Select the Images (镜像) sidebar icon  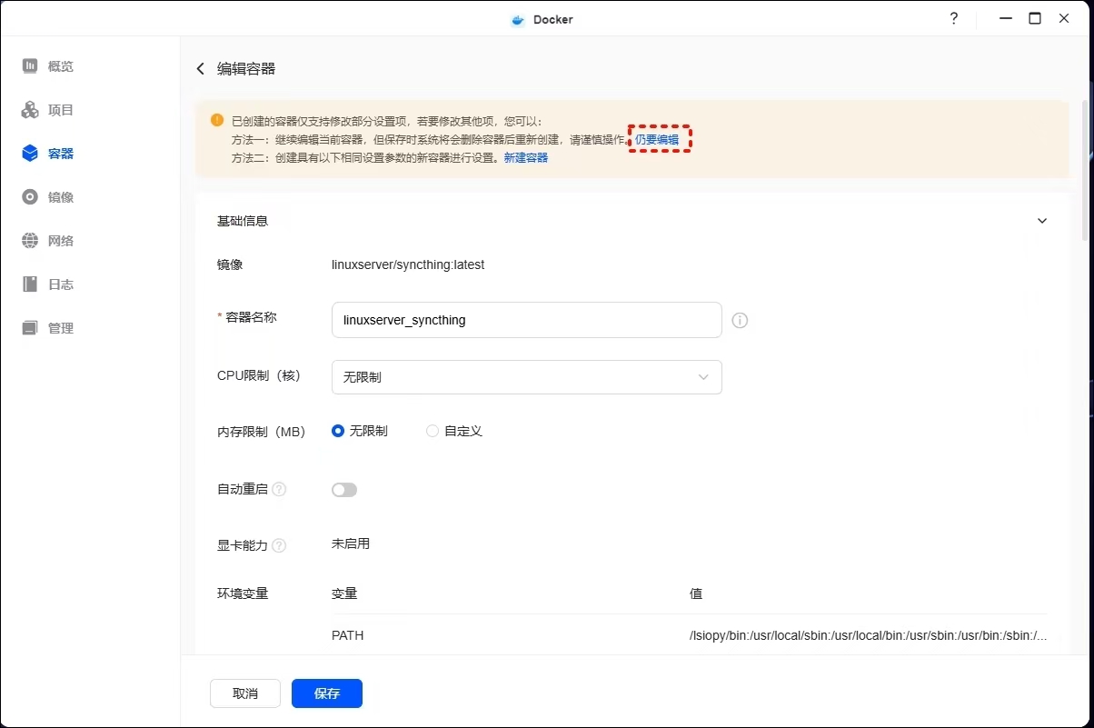[30, 197]
